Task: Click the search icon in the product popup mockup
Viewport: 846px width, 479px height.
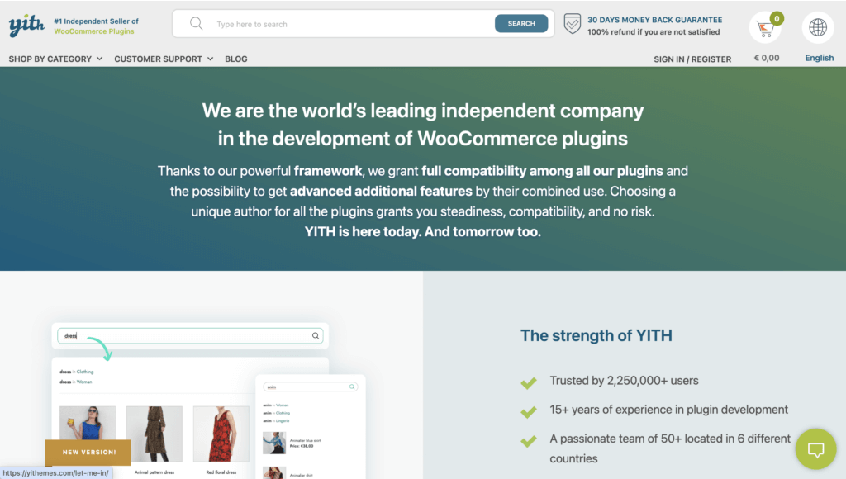Action: tap(352, 387)
